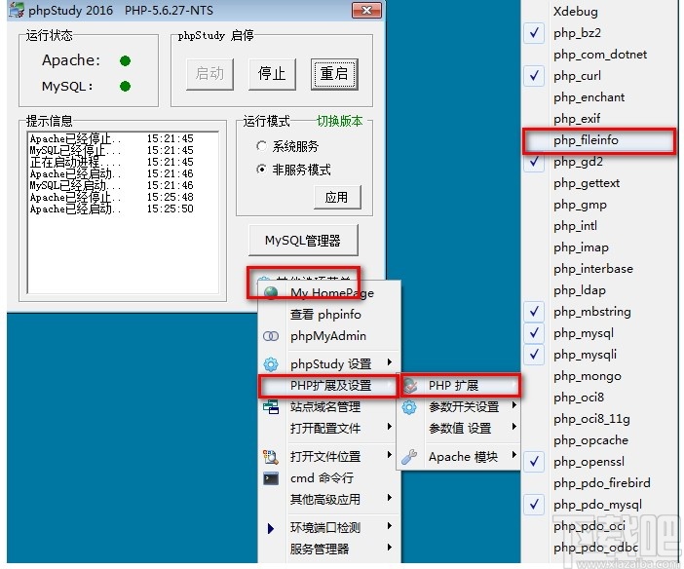Image resolution: width=684 pixels, height=569 pixels.
Task: Enable the php_pdo_firebird extension
Action: pos(601,483)
